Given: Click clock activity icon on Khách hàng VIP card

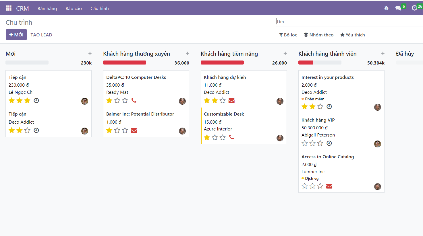Looking at the screenshot, I should click(329, 143).
